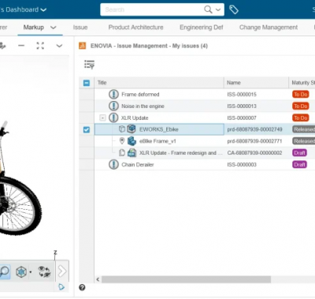The image size is (315, 299).
Task: Open the view cube options dropdown arrow
Action: [x=31, y=272]
